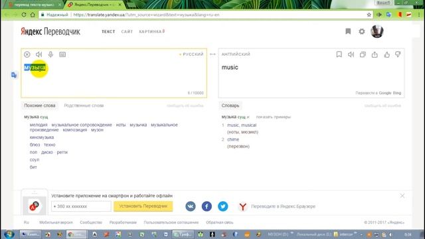Open settings via the gear icon
Image resolution: width=425 pixels, height=239 pixels.
point(361,31)
